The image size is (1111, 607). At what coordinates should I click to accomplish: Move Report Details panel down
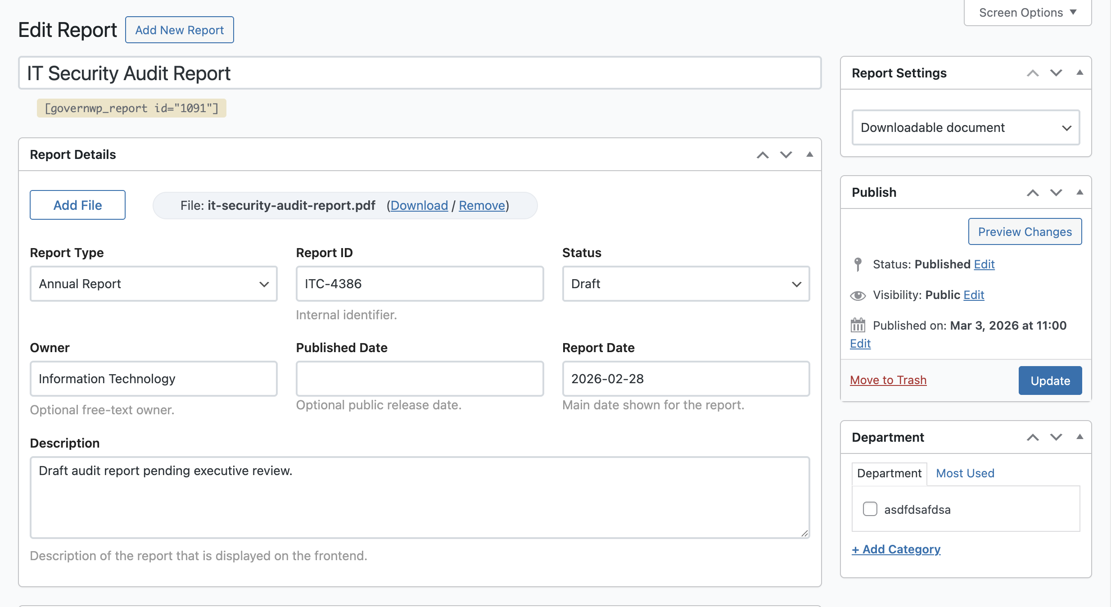pyautogui.click(x=786, y=155)
